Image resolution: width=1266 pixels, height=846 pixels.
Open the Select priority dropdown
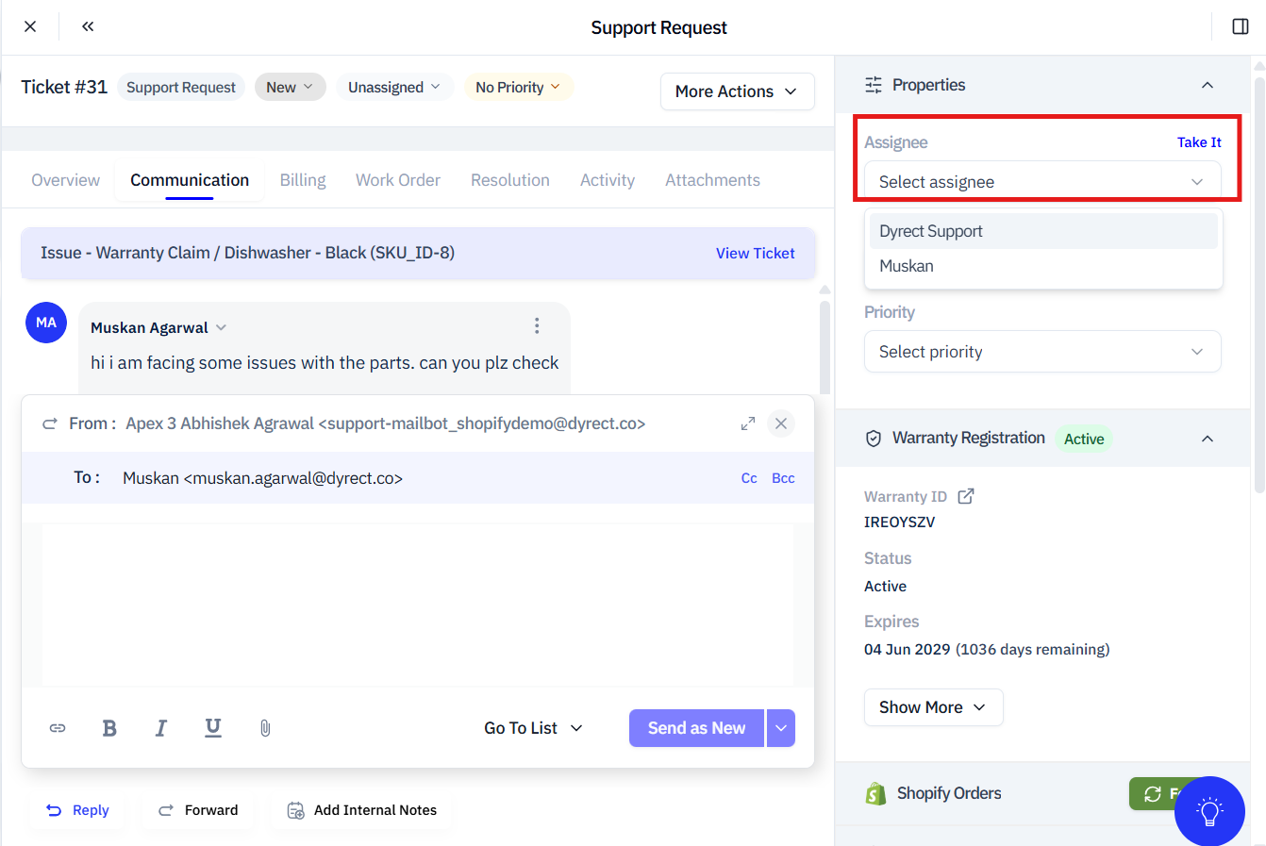(x=1042, y=351)
